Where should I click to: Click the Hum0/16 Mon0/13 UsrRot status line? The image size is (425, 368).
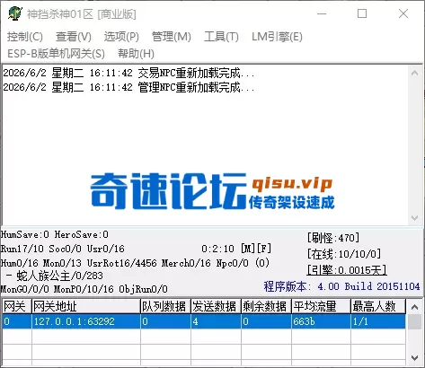(135, 263)
